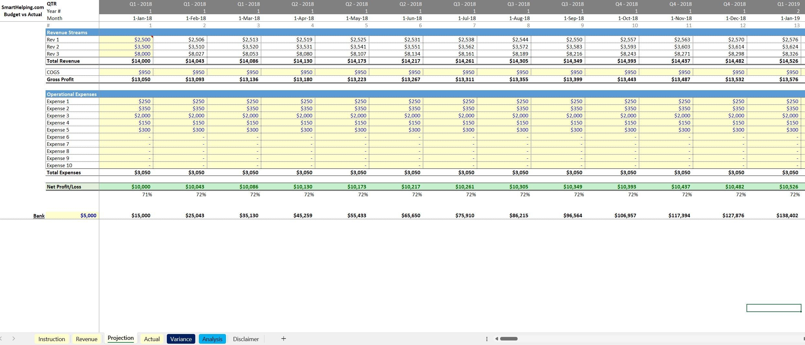
Task: Select Rev 1 input cell for 1-Jan-18
Action: point(126,39)
